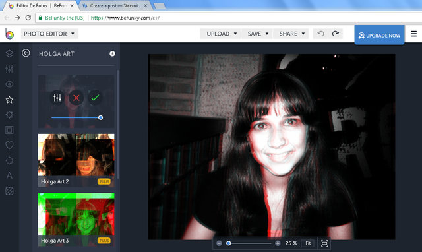Open effect settings sliders on Holga Art preview
The height and width of the screenshot is (252, 422).
coord(57,98)
